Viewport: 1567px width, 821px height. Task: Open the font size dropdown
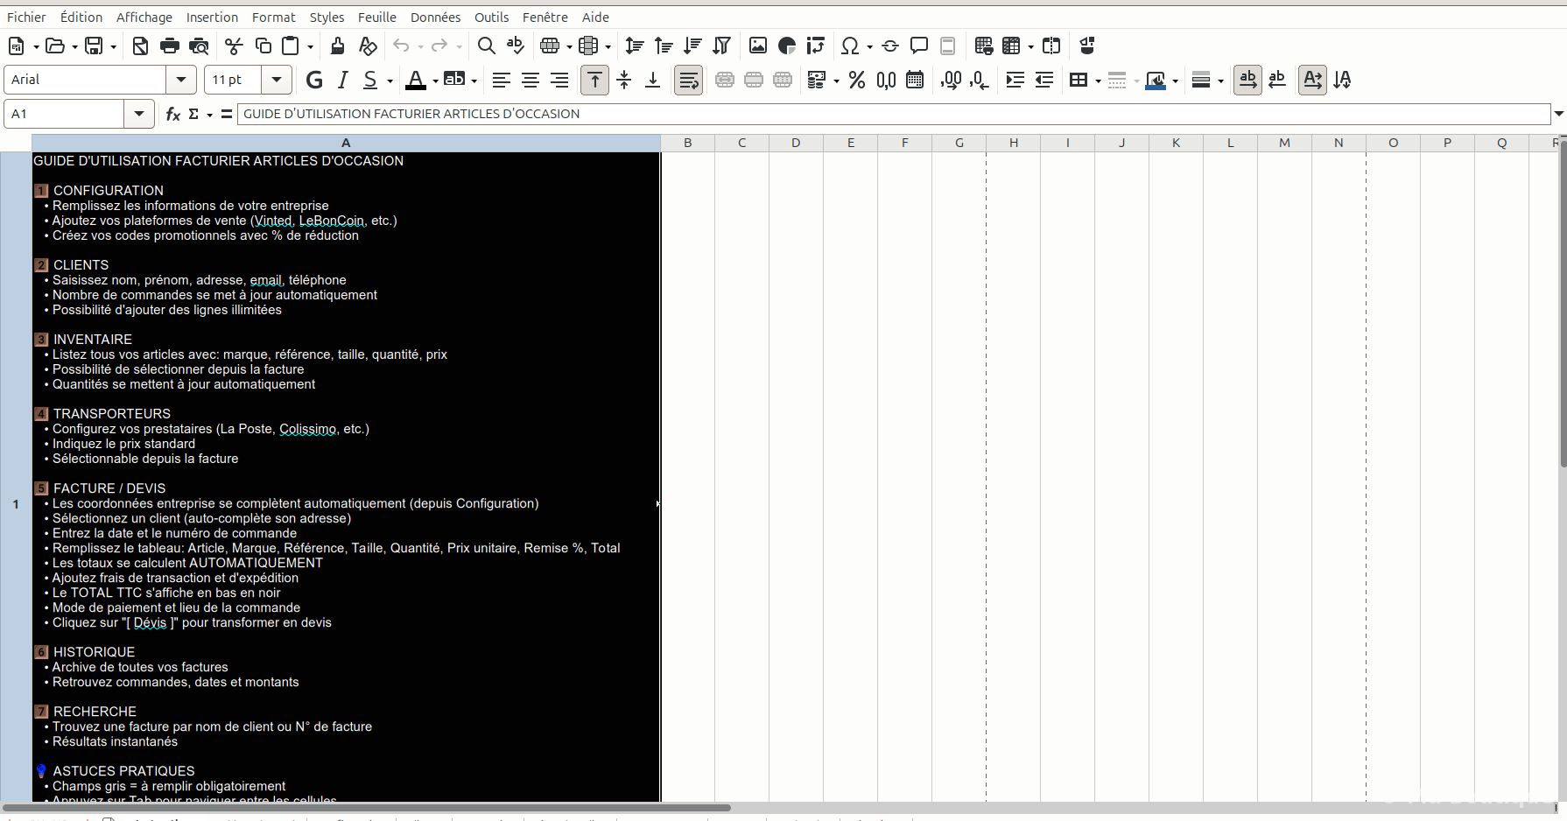click(x=277, y=80)
